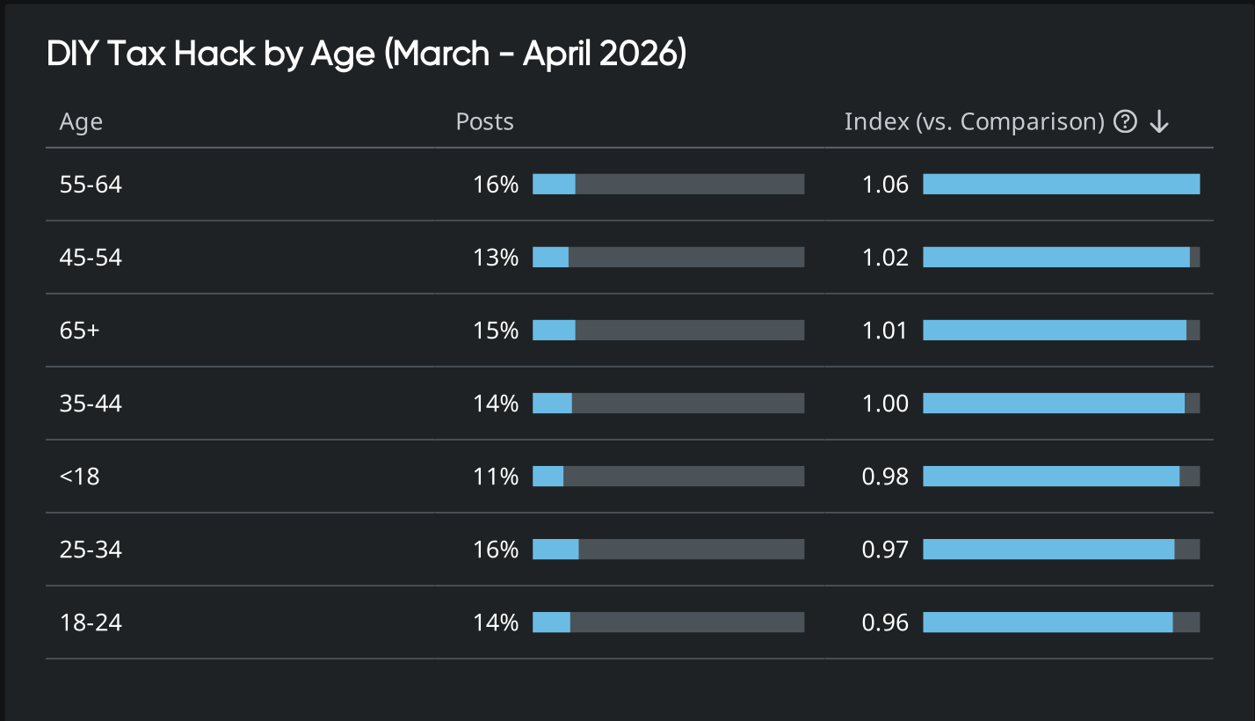Sort table by Age column header

tap(81, 122)
